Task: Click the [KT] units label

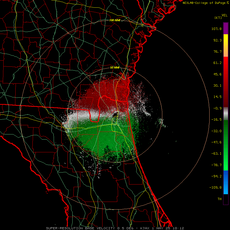Action: (218, 18)
